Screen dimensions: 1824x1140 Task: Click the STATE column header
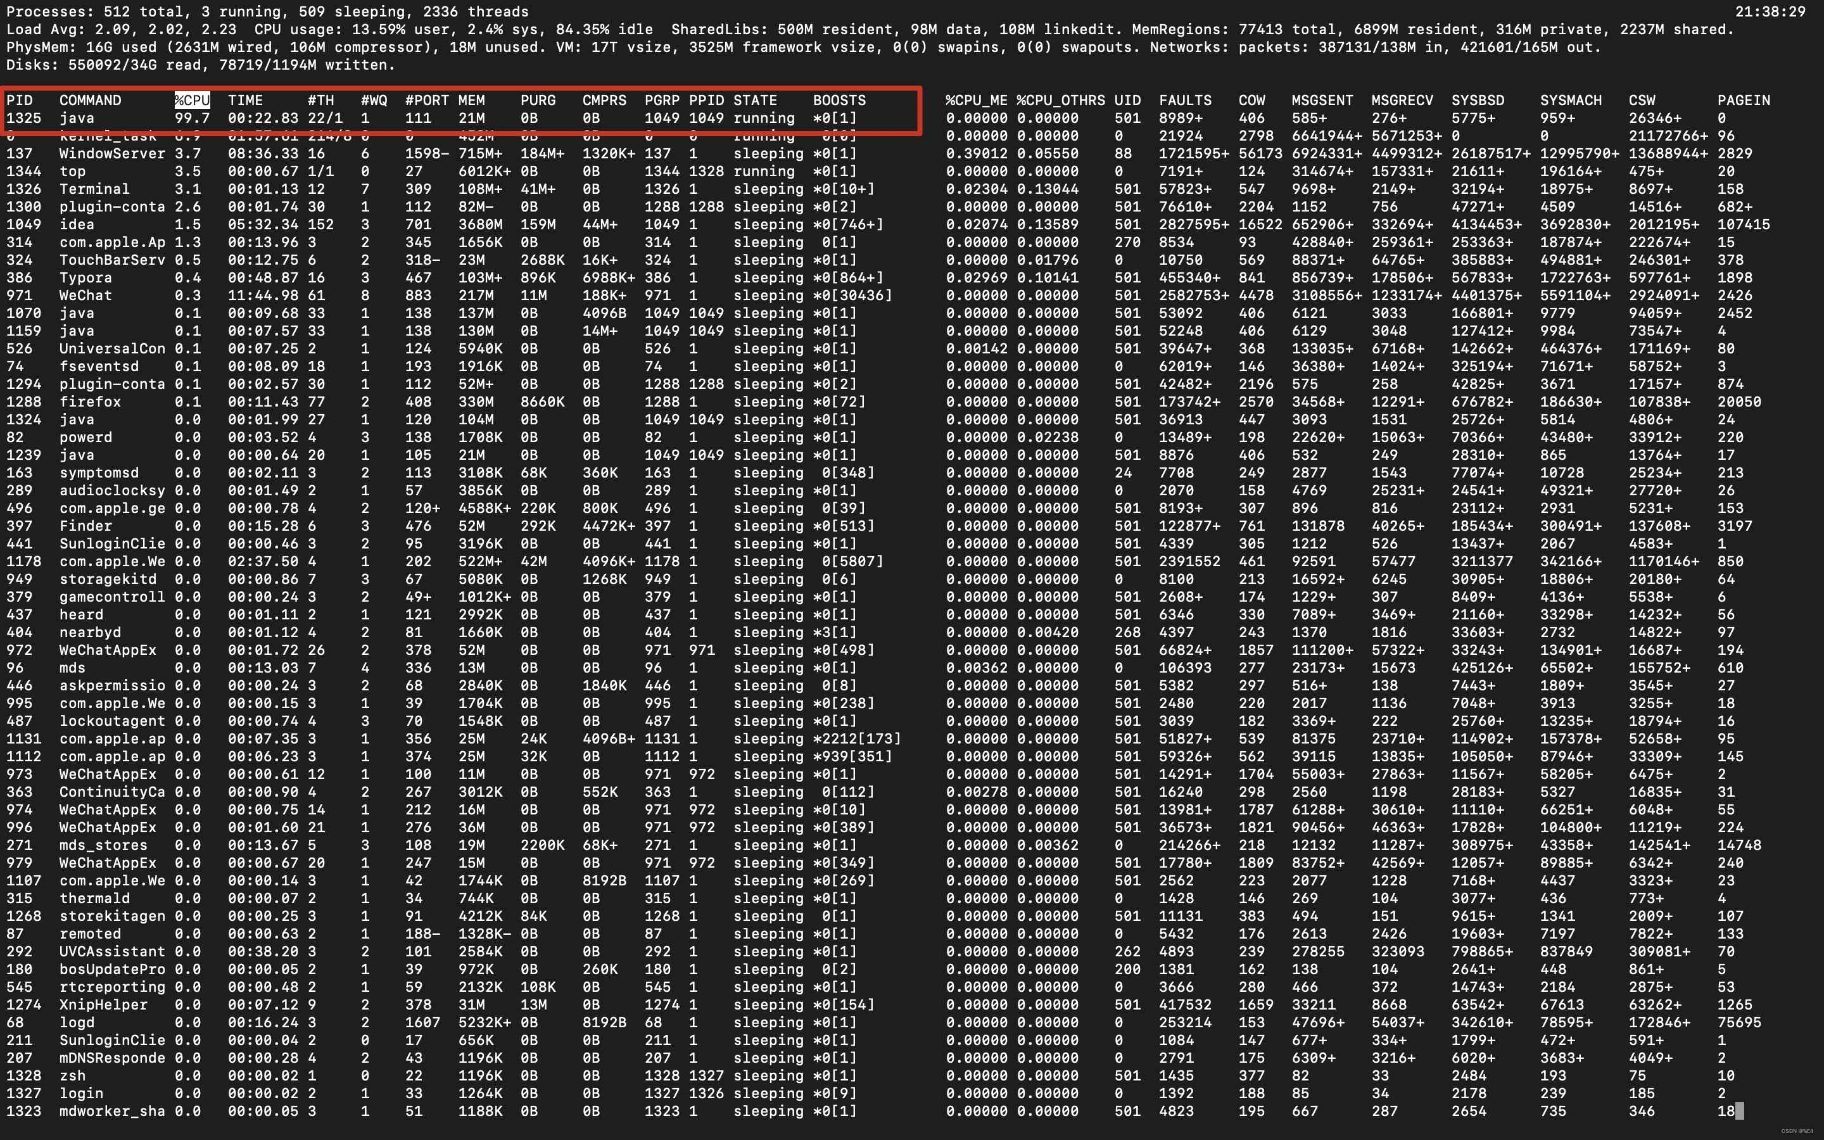click(x=755, y=100)
